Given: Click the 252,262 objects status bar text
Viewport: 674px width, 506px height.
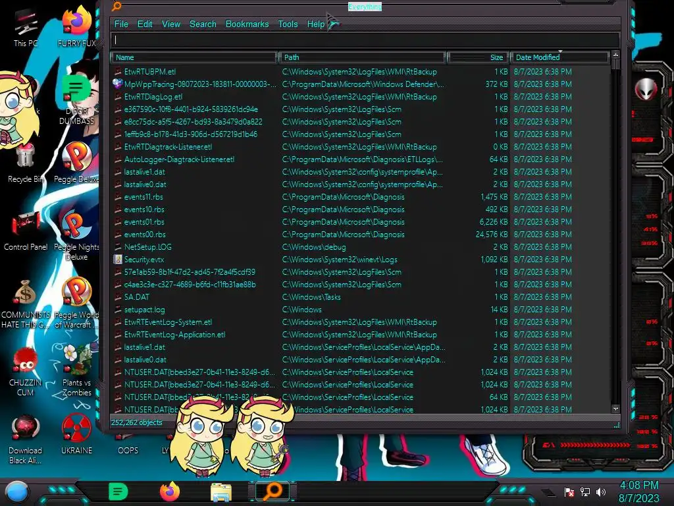Looking at the screenshot, I should point(137,422).
